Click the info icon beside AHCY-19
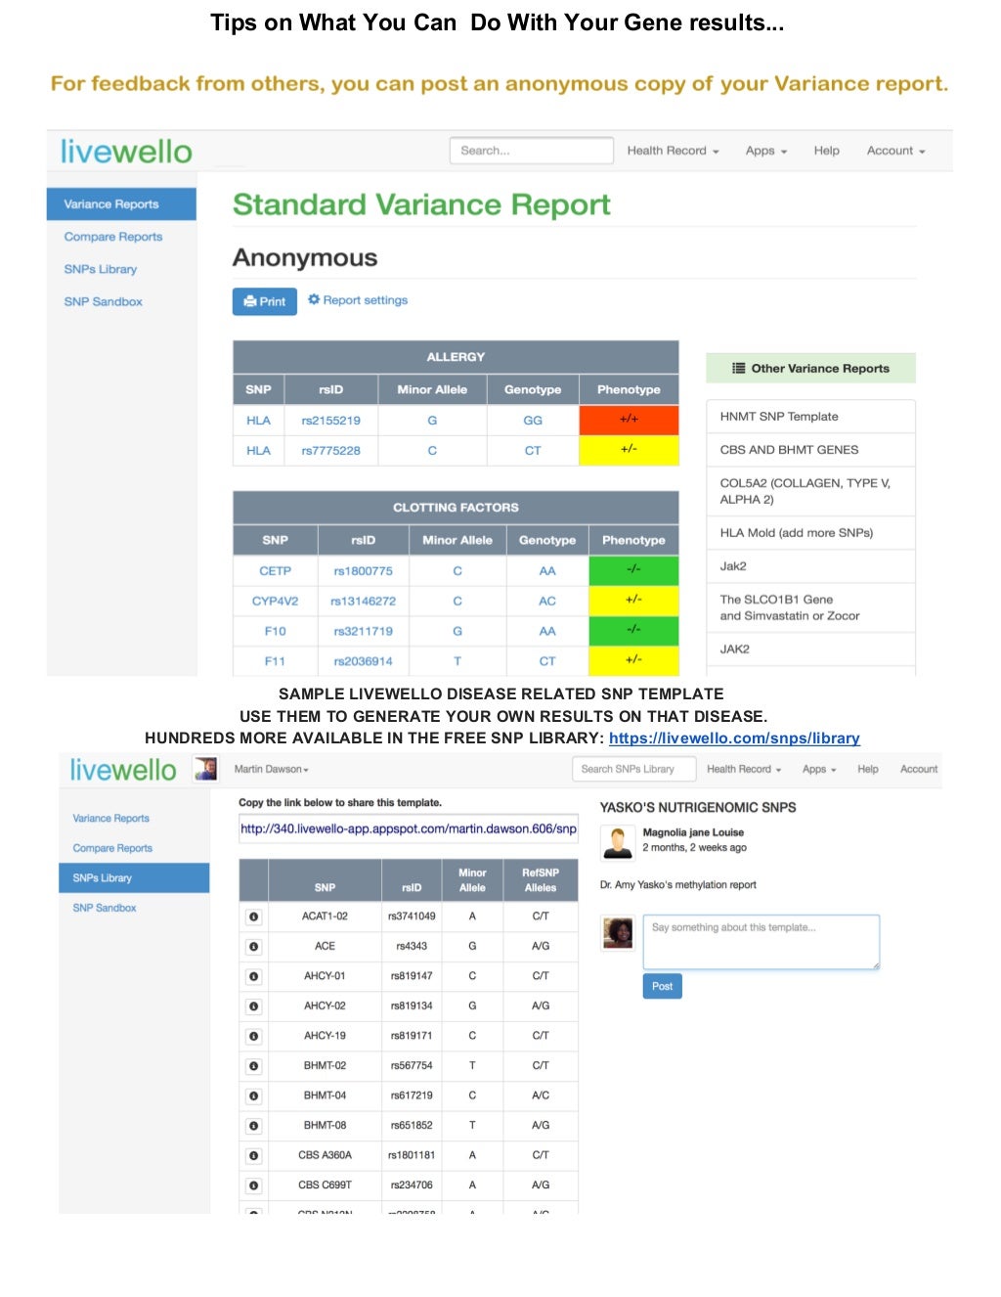Image resolution: width=1001 pixels, height=1297 pixels. click(x=254, y=1036)
